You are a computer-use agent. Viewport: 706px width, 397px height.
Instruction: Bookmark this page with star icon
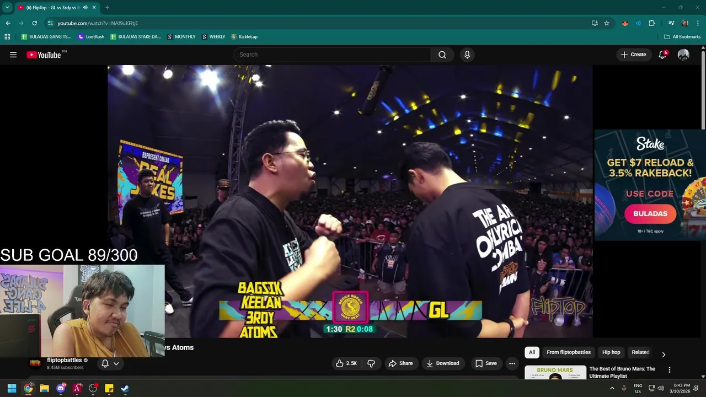click(x=607, y=23)
